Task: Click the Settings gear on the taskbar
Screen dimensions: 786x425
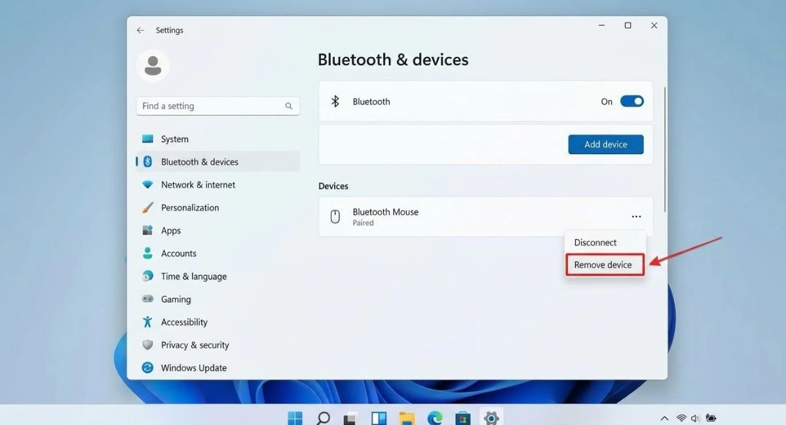Action: 491,417
